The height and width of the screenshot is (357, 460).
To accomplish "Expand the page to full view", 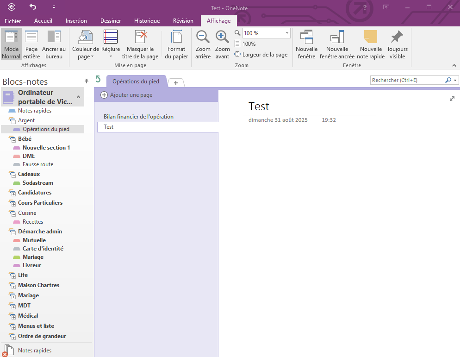I will tap(452, 99).
